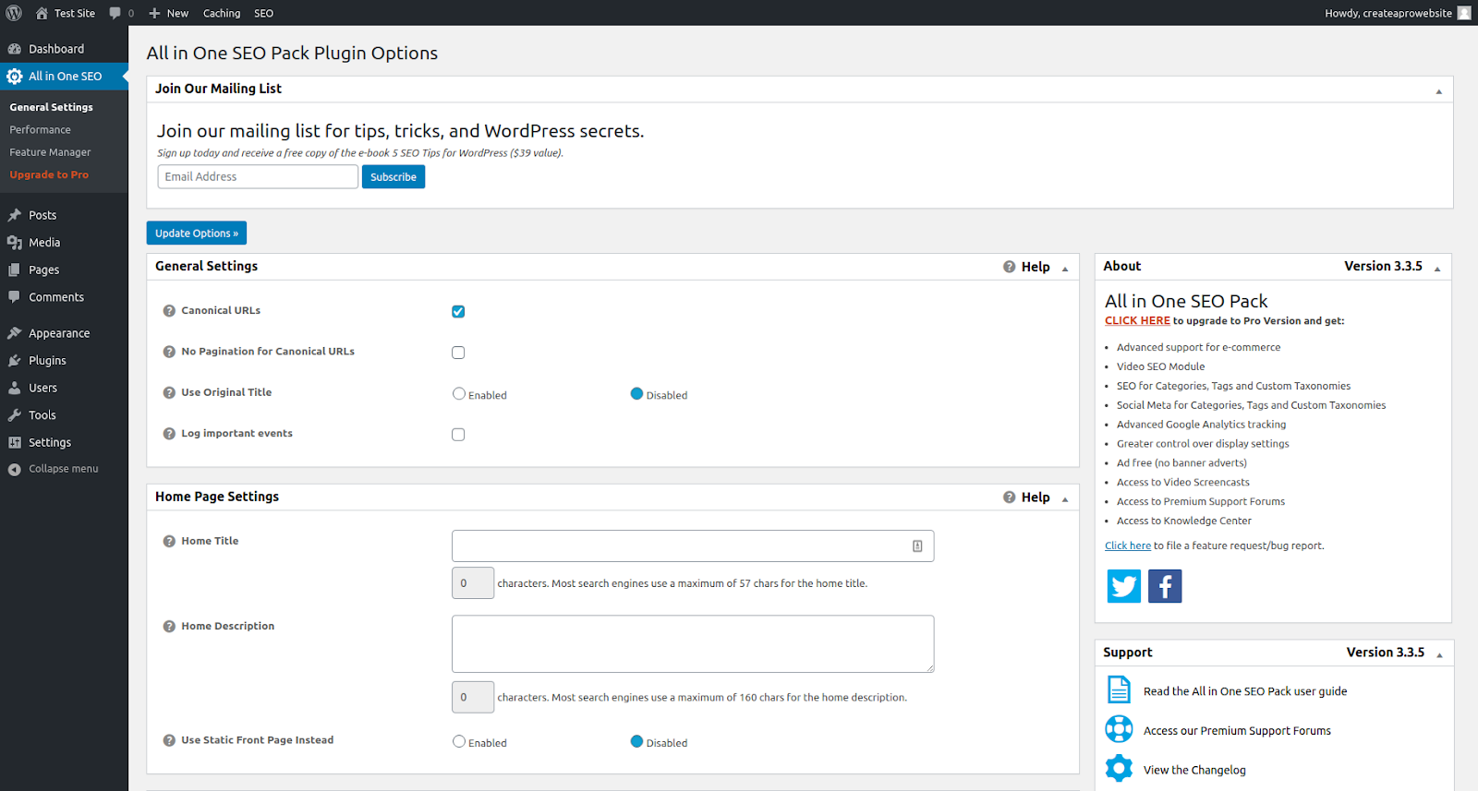
Task: Click the Pages icon in sidebar
Action: pyautogui.click(x=15, y=270)
